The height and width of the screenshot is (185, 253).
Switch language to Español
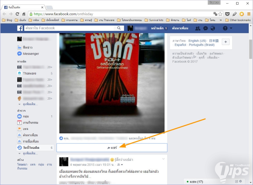(180, 45)
